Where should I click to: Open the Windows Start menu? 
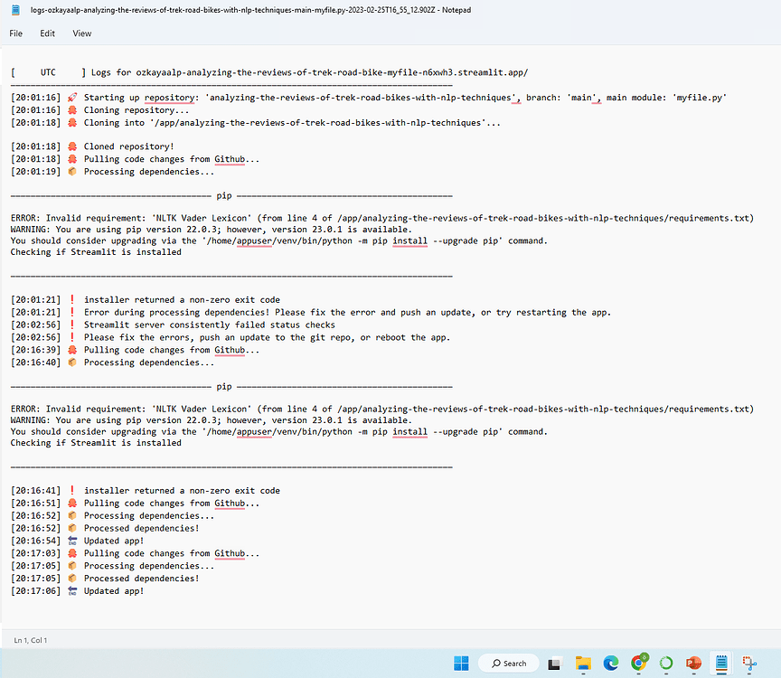(x=461, y=663)
